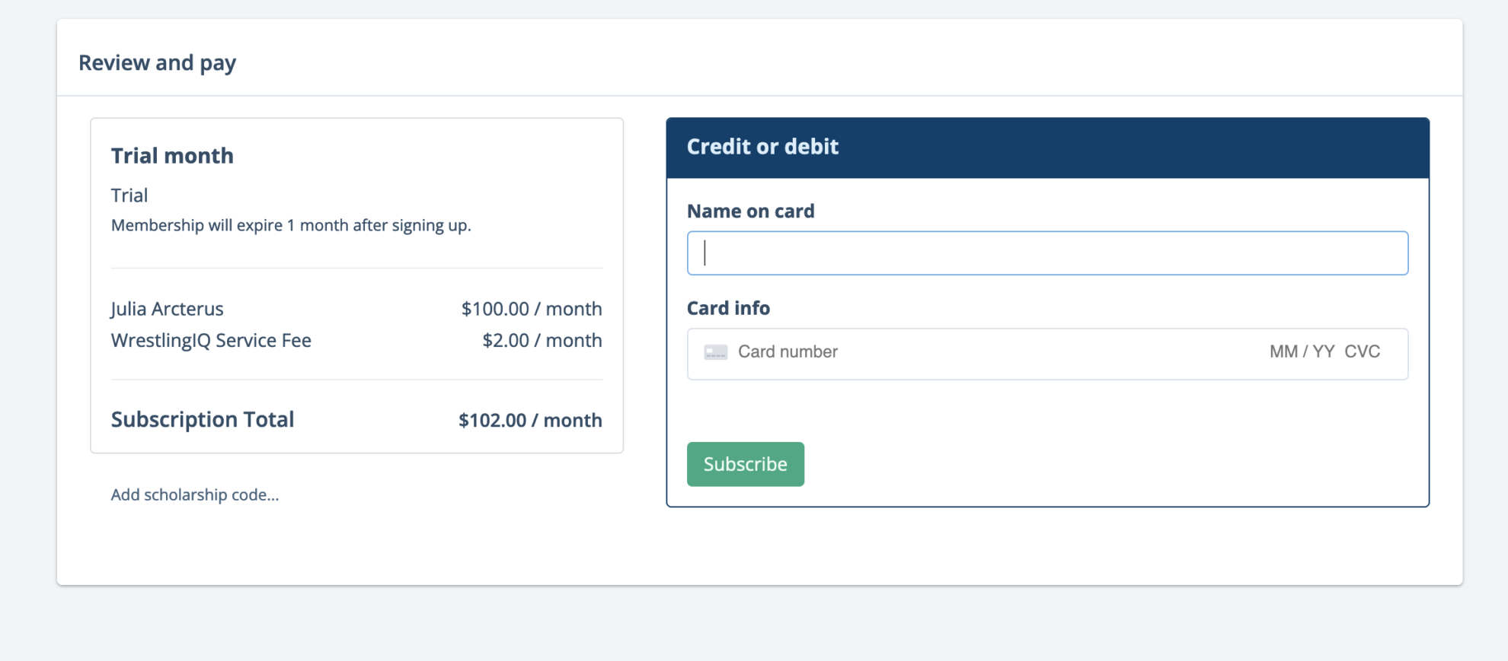This screenshot has width=1508, height=661.
Task: Click the Julia Arcterus line item
Action: point(168,309)
